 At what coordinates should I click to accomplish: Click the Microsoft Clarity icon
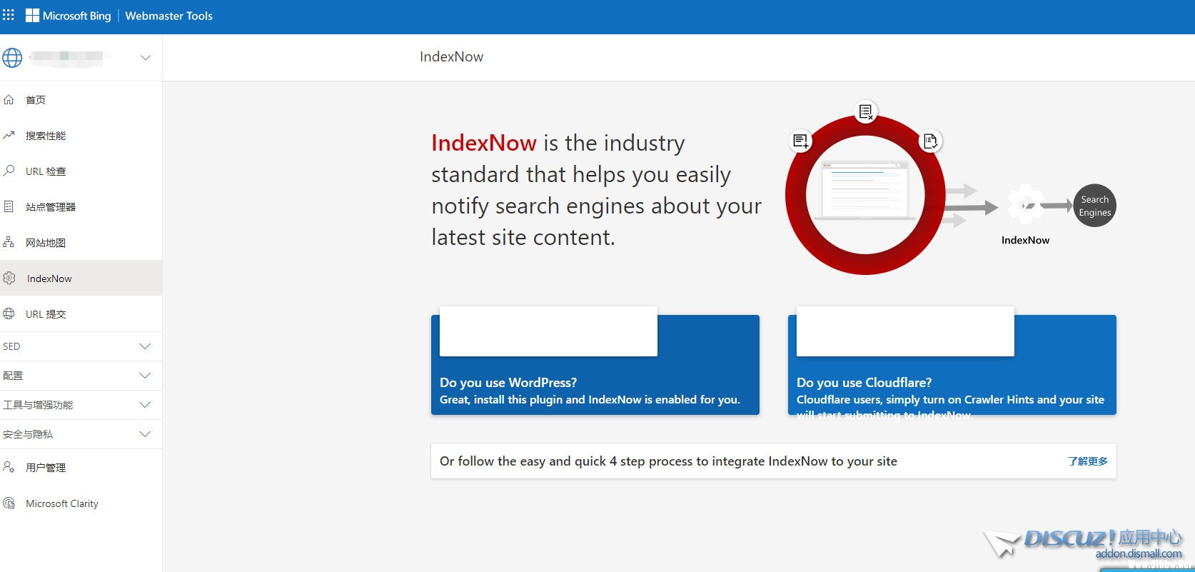[9, 503]
